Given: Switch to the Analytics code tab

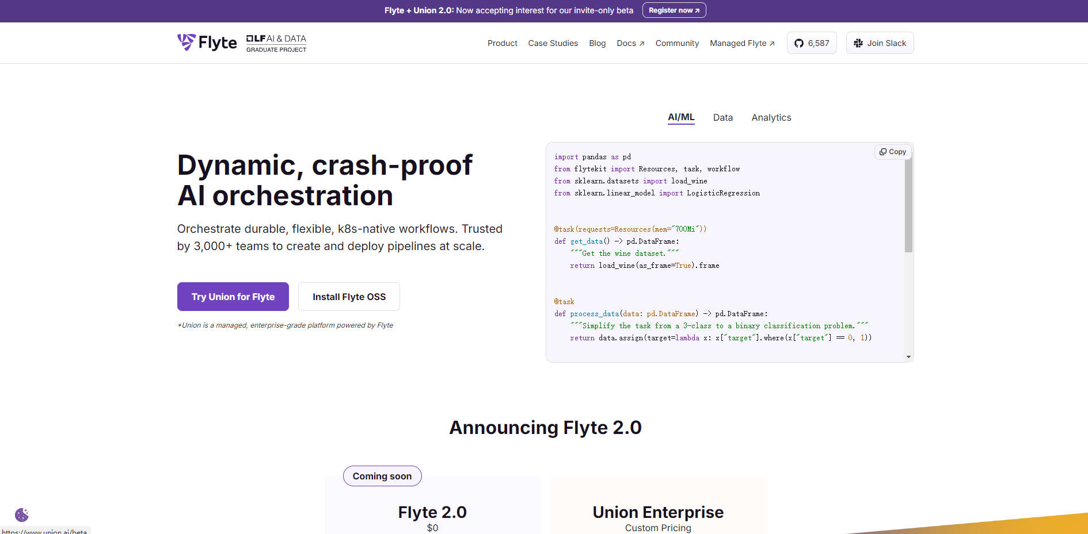Looking at the screenshot, I should (771, 118).
